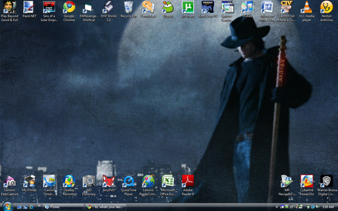Screen dimensions: 338x211
Task: Click the Kindle For PC icon
Action: tap(208, 8)
